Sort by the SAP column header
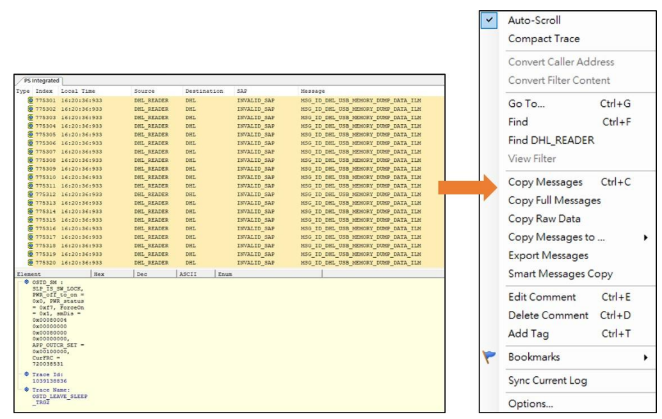Image resolution: width=662 pixels, height=419 pixels. tap(242, 91)
